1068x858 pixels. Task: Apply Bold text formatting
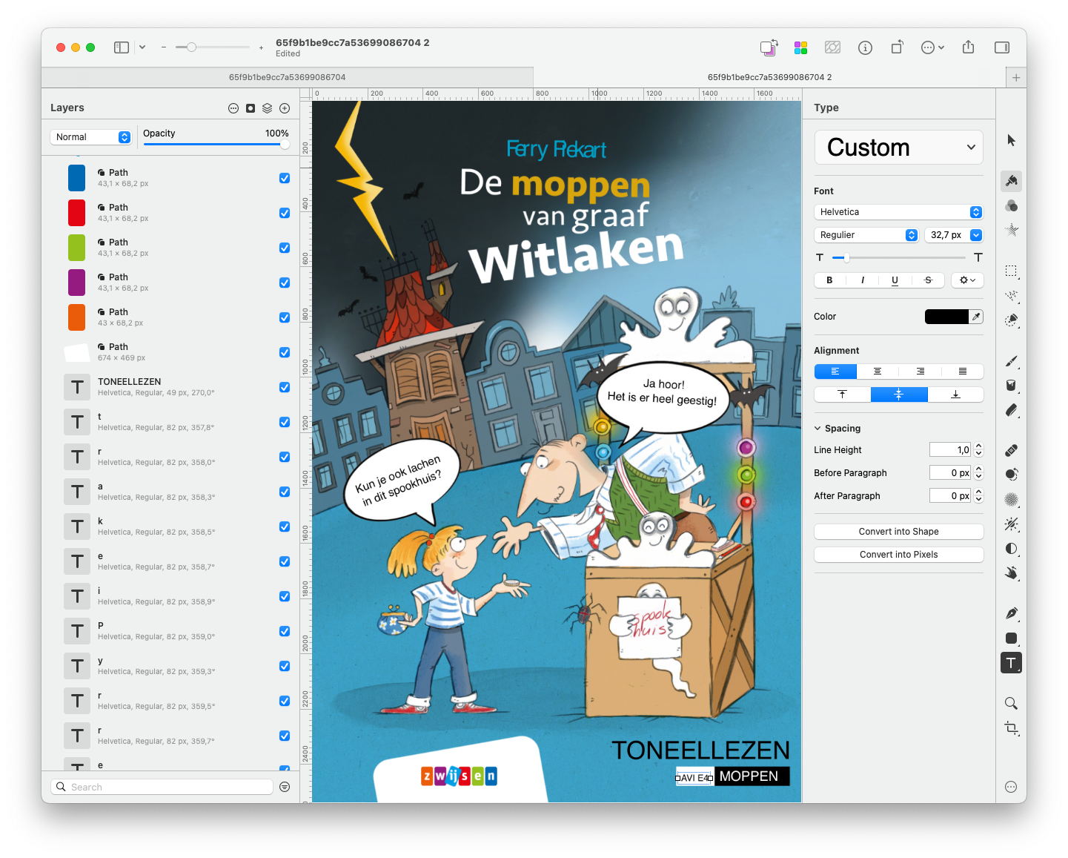[x=830, y=280]
